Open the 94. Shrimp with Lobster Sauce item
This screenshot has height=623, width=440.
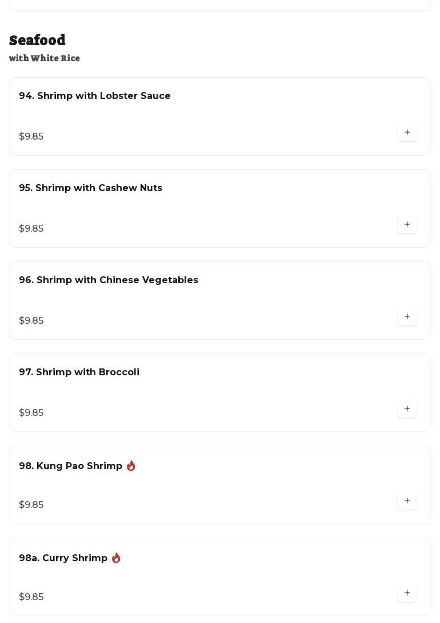[x=220, y=116]
